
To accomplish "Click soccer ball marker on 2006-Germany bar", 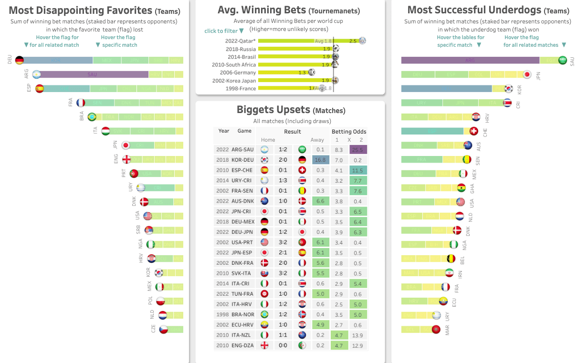I will [312, 73].
